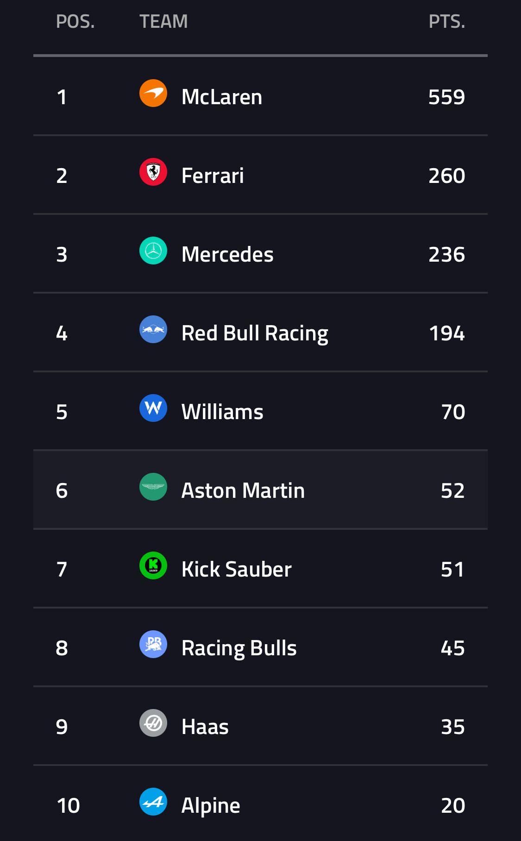Click the Racing Bulls logo icon

point(153,644)
